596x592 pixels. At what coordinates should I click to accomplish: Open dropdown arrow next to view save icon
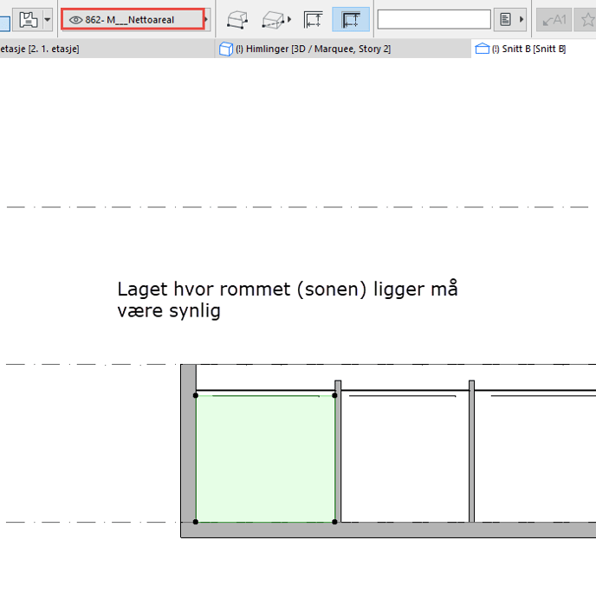(x=48, y=19)
